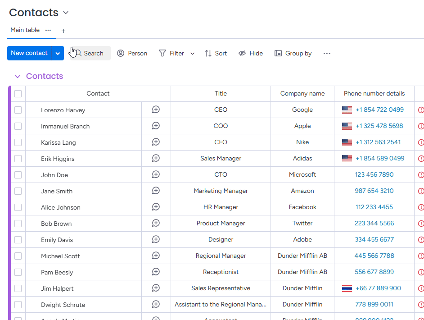The height and width of the screenshot is (320, 424).
Task: Tick the checkbox next to Jane Smith
Action: 18,191
